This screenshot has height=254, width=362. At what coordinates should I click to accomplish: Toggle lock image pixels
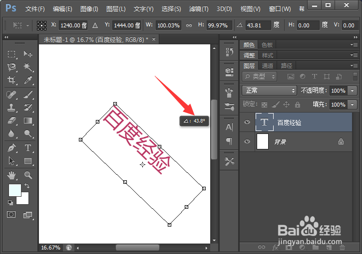pos(276,105)
